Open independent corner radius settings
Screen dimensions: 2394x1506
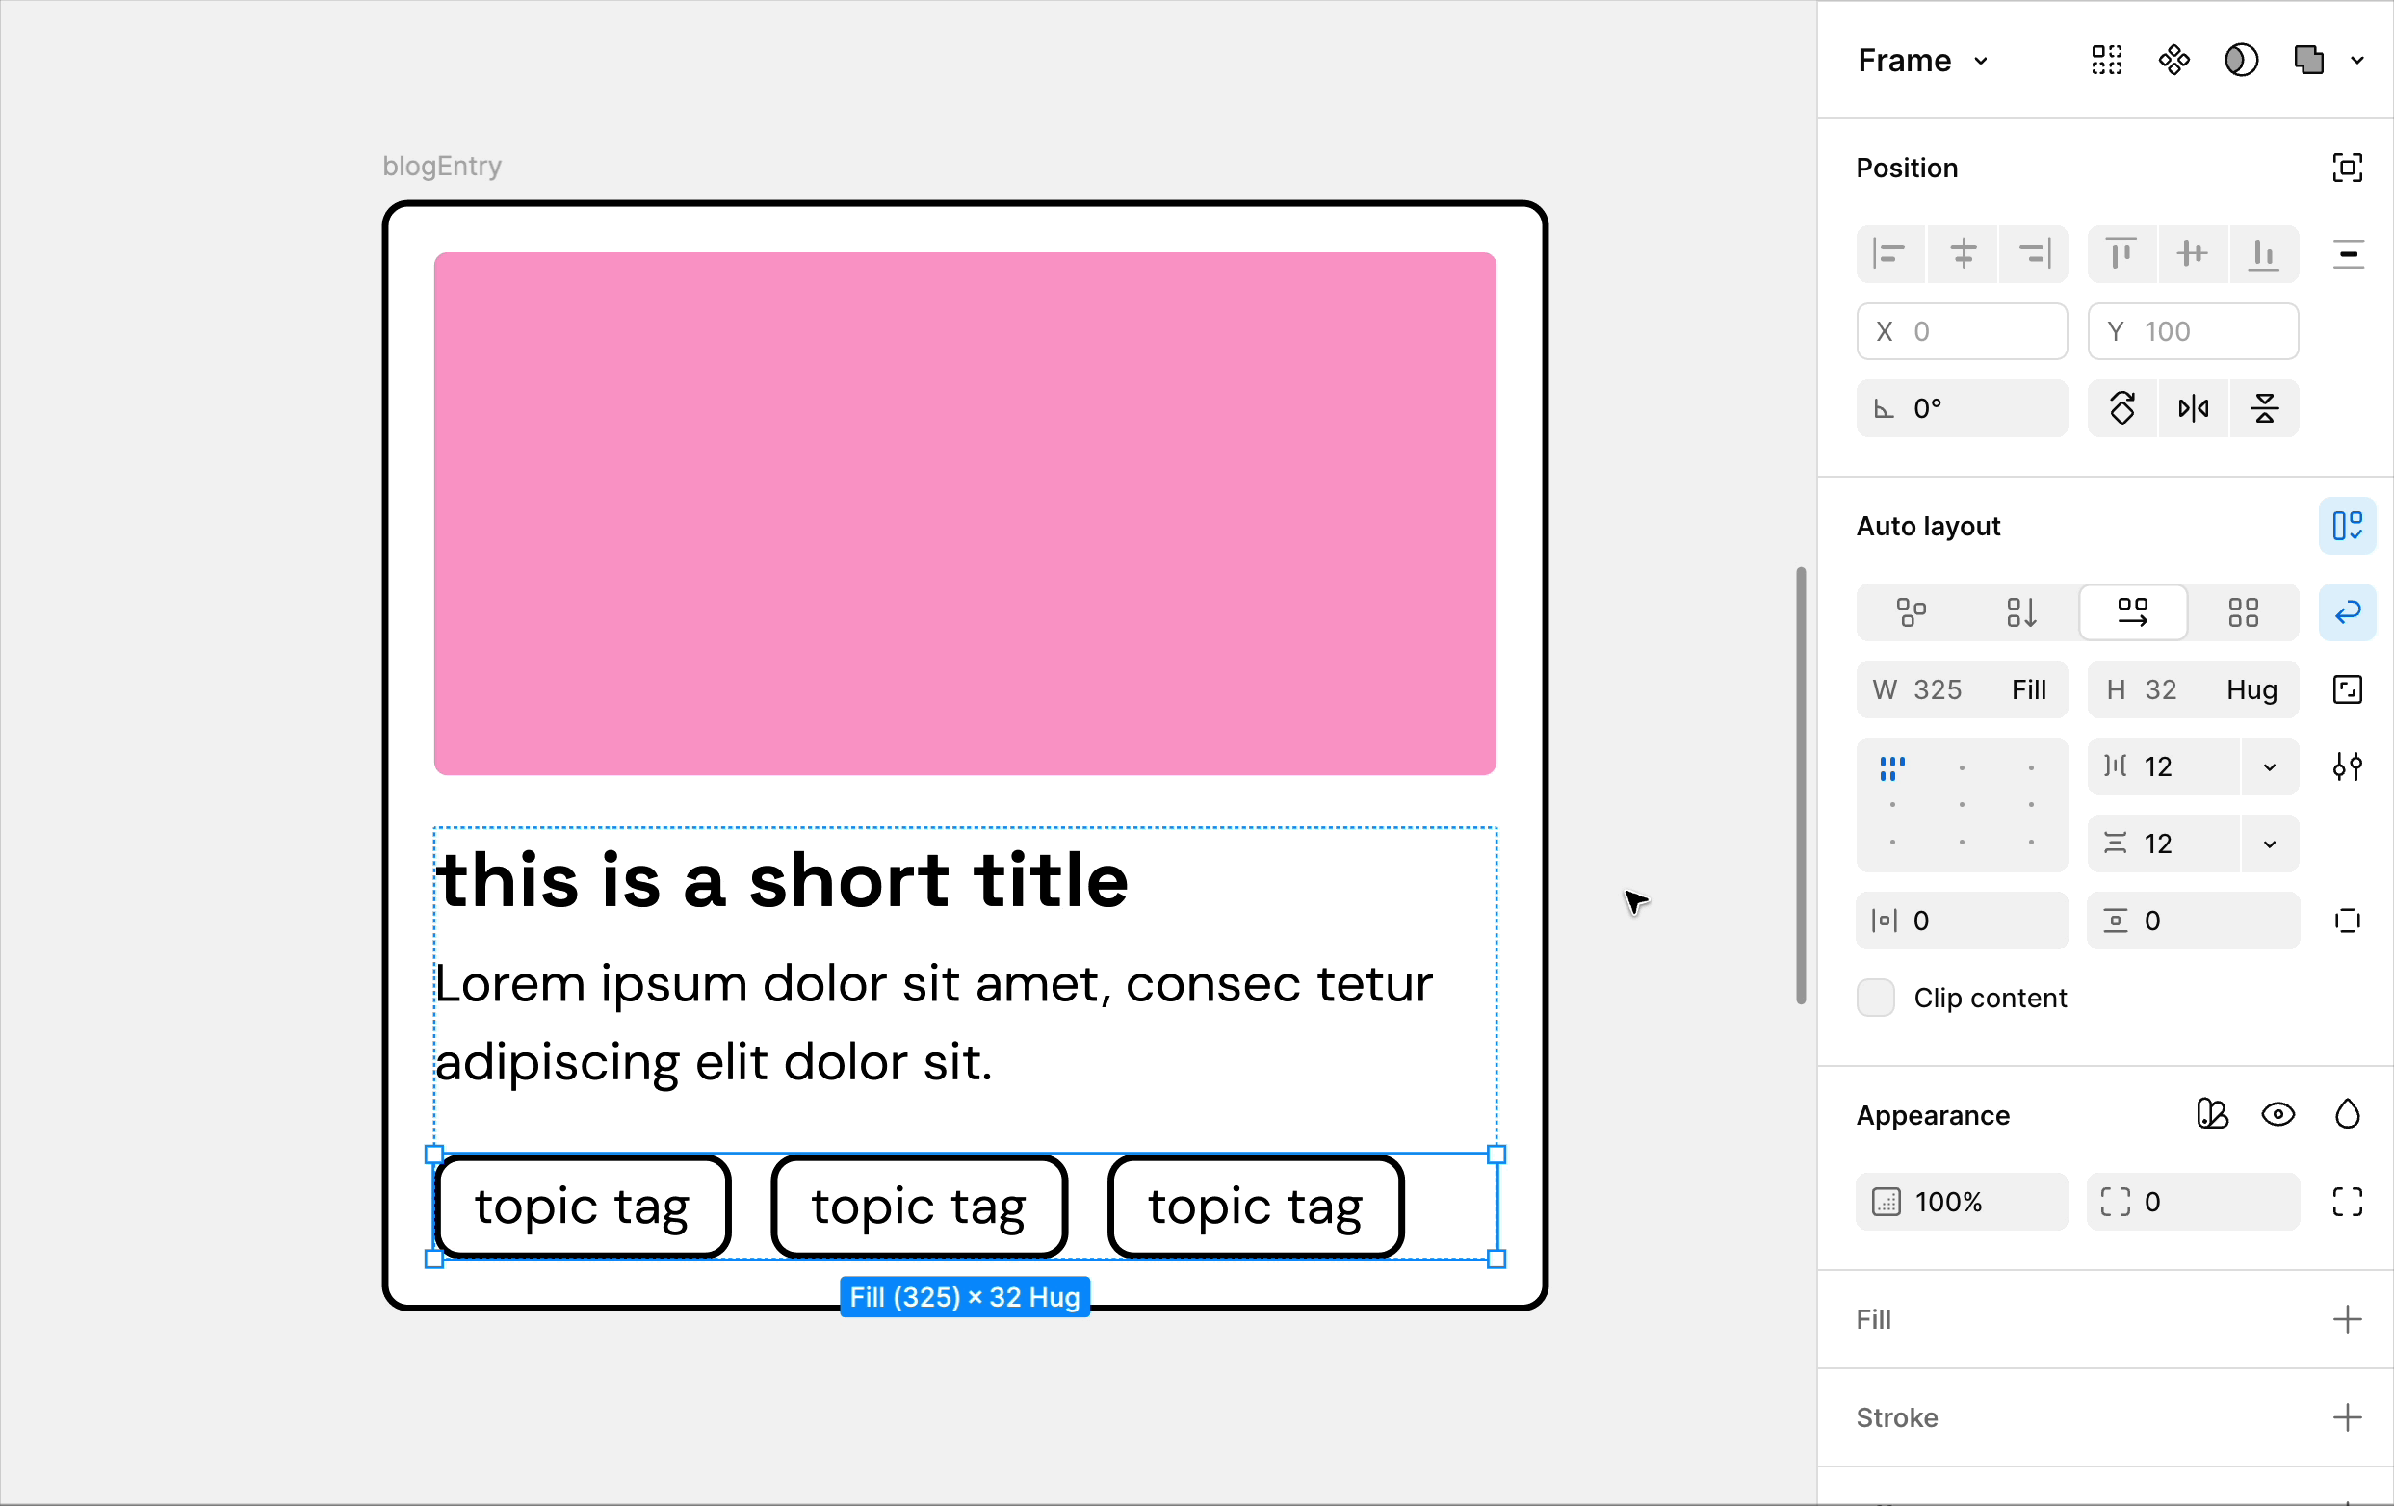[x=2347, y=1202]
